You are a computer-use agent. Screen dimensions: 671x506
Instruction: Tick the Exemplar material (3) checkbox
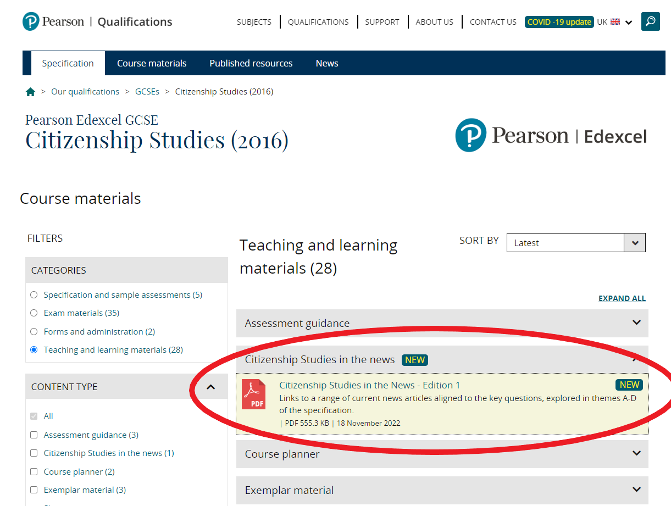(x=34, y=490)
